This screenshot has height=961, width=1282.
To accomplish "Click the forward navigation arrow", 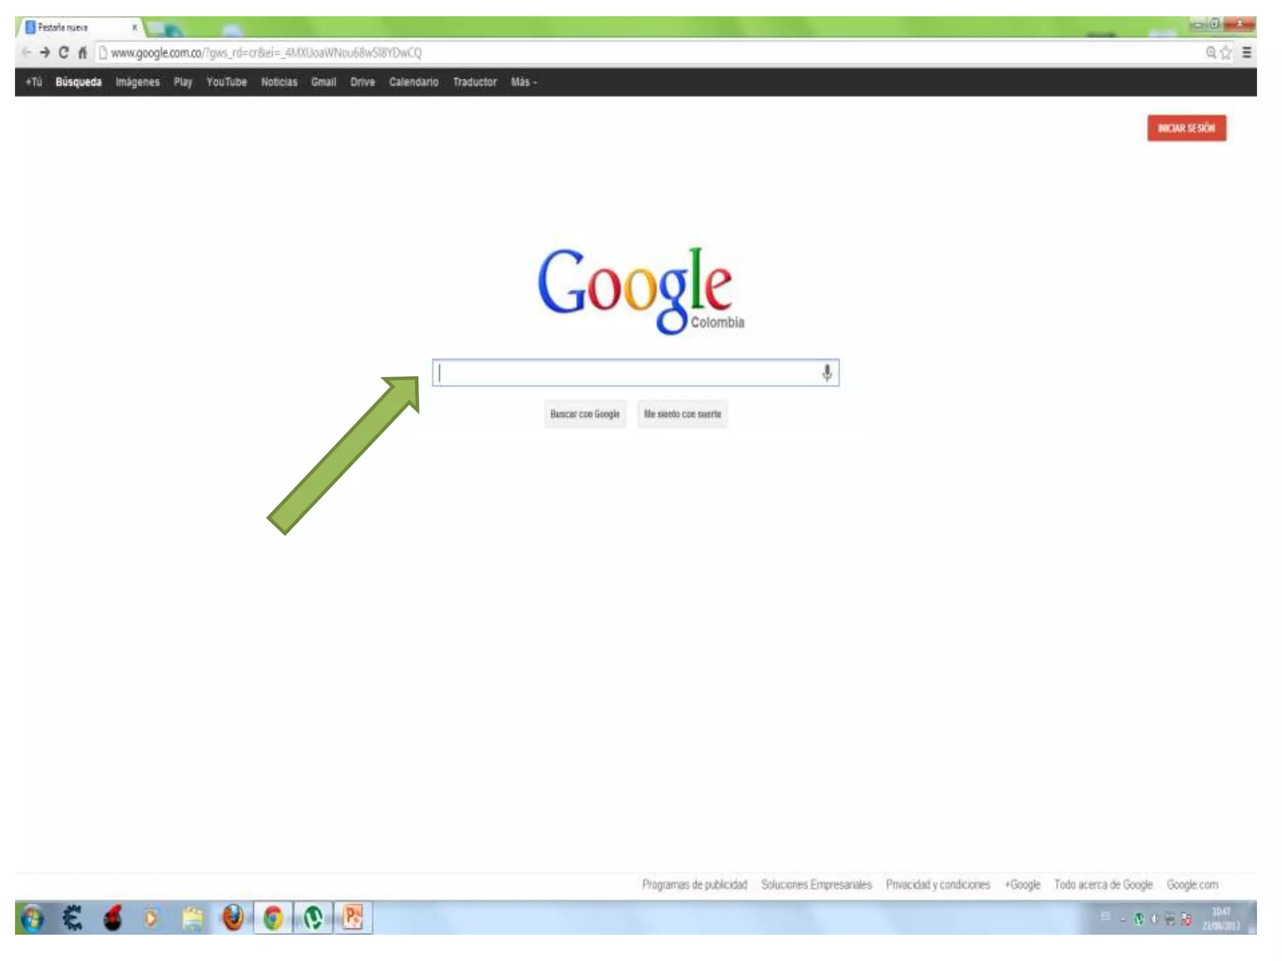I will 44,53.
